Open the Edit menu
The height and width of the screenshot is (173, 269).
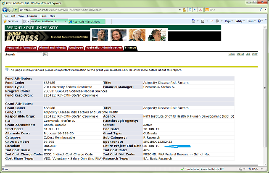point(13,16)
